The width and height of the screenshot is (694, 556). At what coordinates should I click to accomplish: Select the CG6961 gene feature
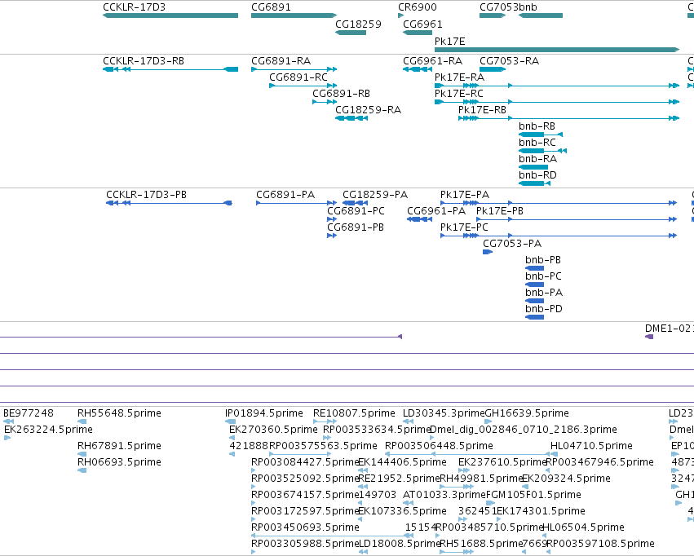pyautogui.click(x=418, y=33)
